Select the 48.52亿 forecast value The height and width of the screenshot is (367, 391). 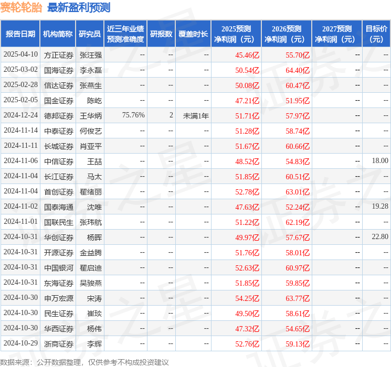click(247, 161)
